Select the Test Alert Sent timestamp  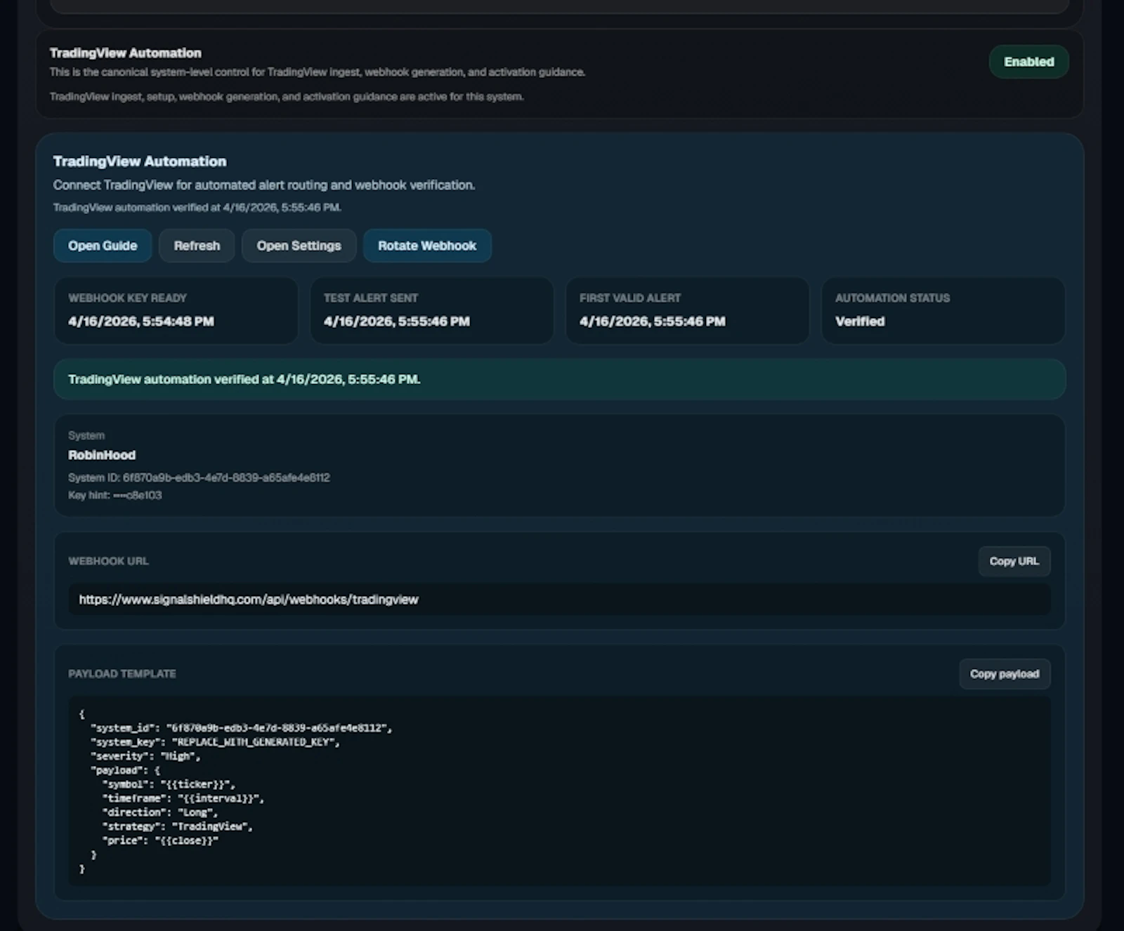click(397, 322)
